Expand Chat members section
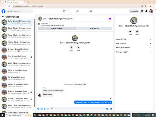Screen dimensions: 156x117 coord(134,43)
